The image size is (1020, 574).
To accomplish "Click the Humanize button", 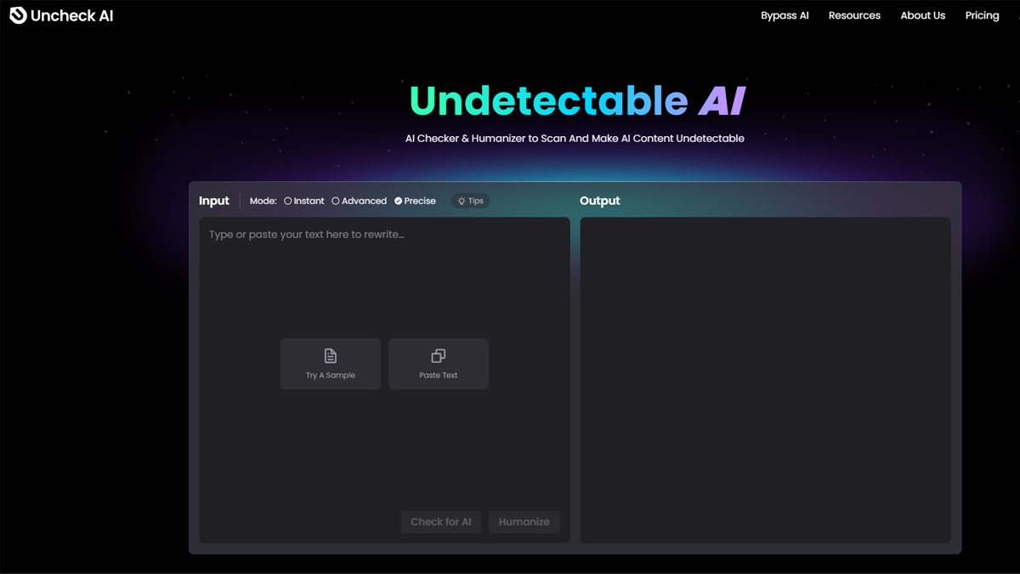I will pyautogui.click(x=524, y=522).
